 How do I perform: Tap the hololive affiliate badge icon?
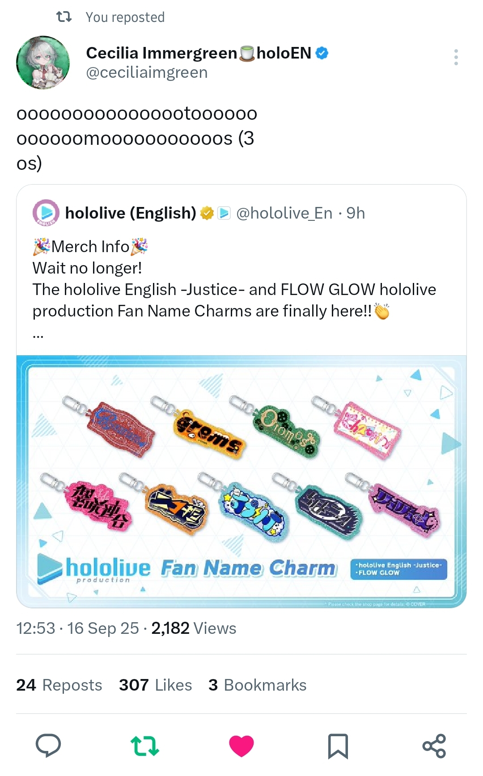224,213
